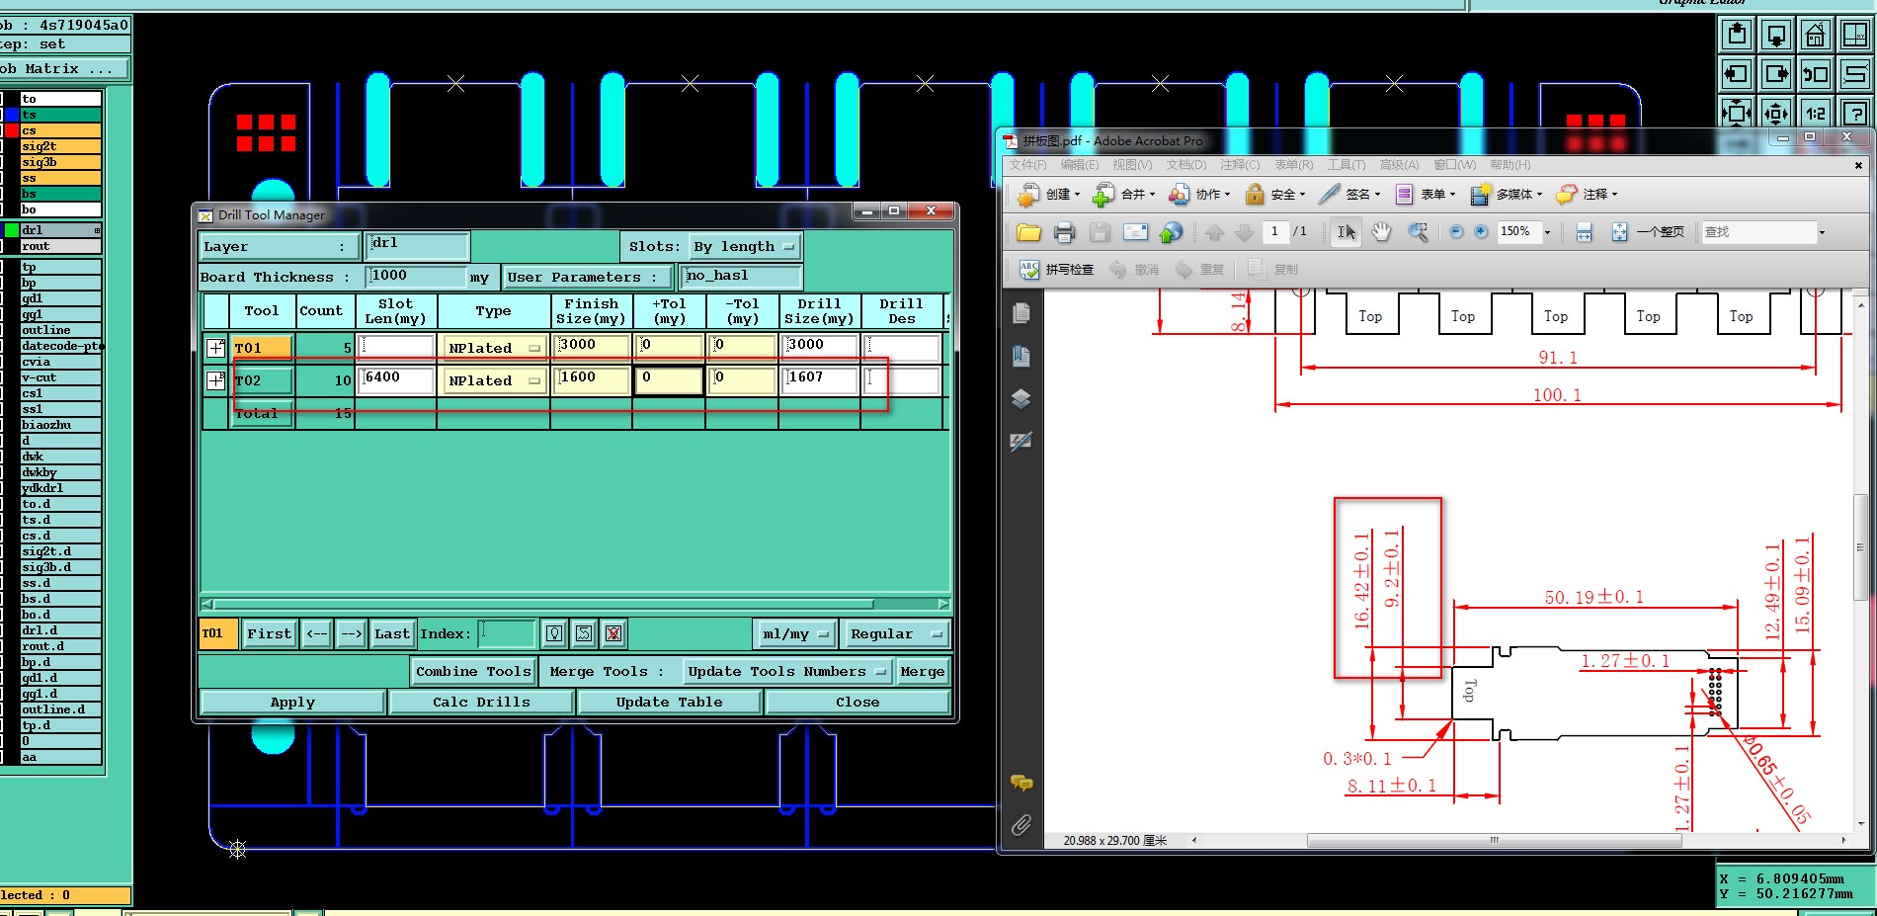Viewport: 1877px width, 916px height.
Task: Click the home view icon in Graphic Editor
Action: click(1815, 36)
